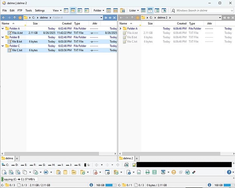Click the delete icon with red X
The height and width of the screenshot is (188, 235).
95,172
